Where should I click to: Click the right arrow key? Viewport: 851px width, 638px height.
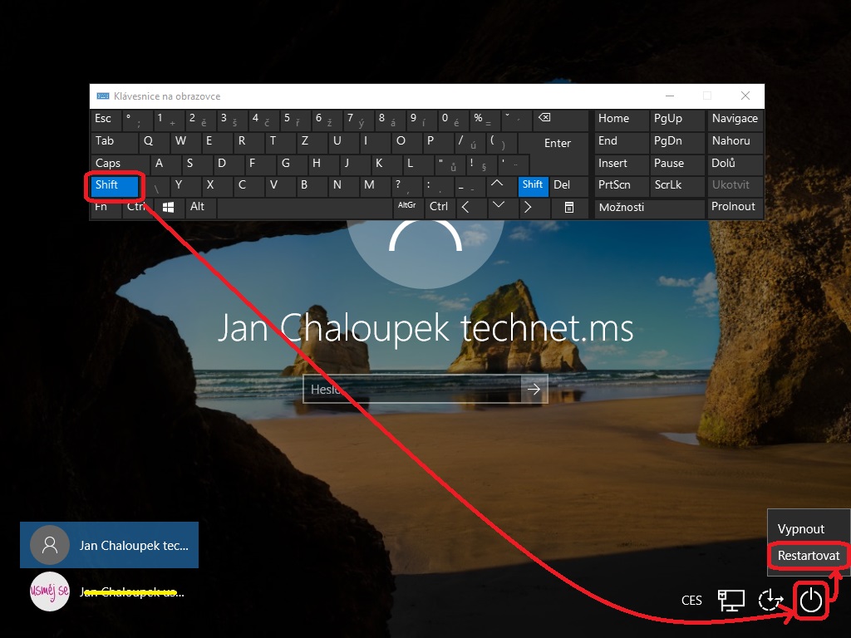(533, 207)
